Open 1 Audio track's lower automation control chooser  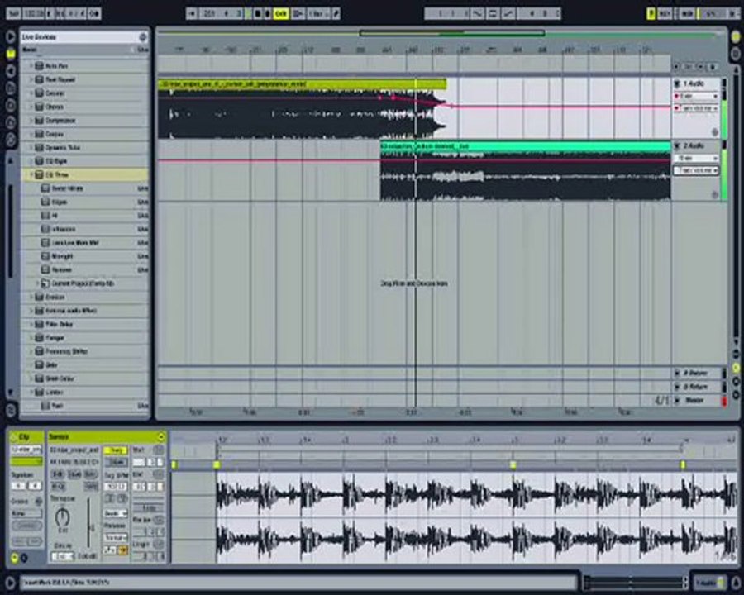coord(696,108)
